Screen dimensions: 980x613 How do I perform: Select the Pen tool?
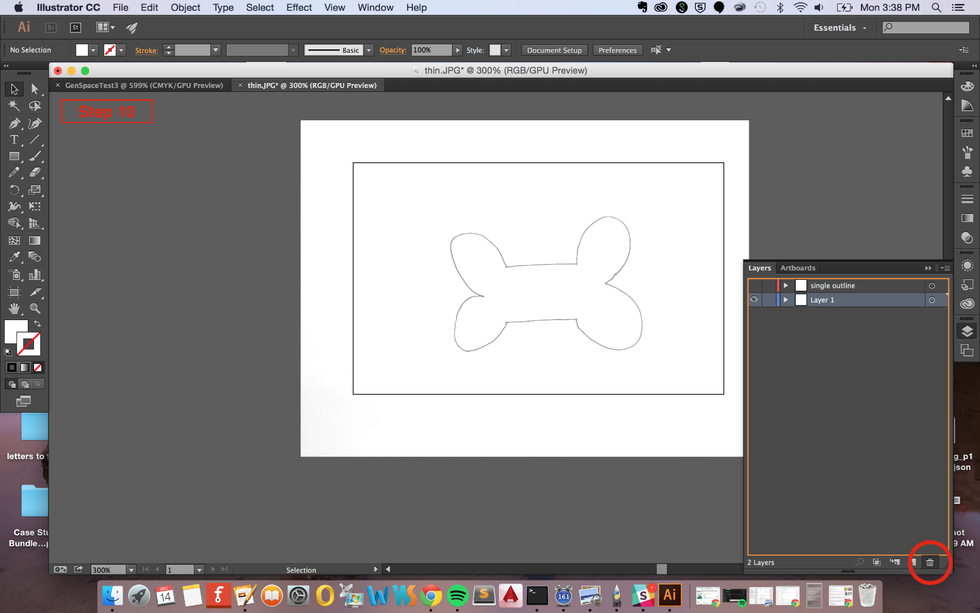click(14, 123)
